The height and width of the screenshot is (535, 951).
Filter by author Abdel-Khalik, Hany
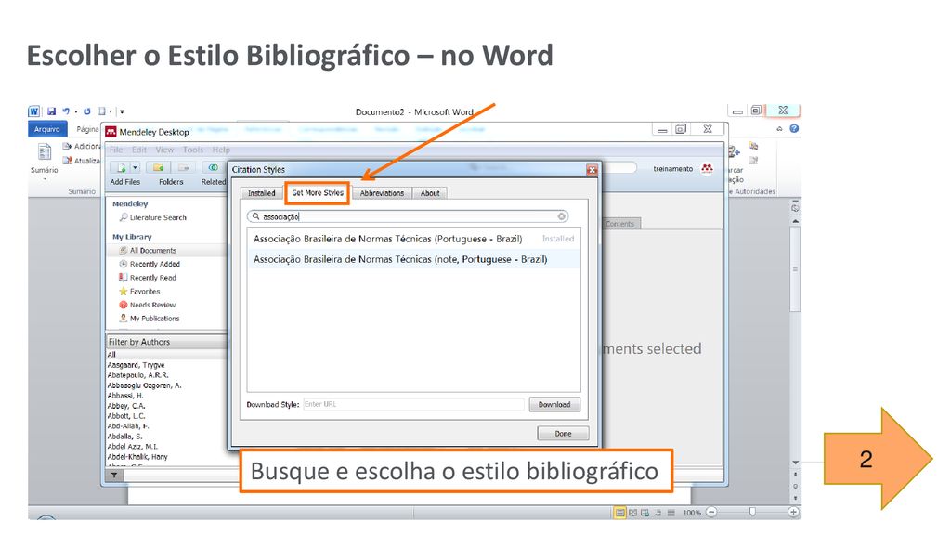pyautogui.click(x=137, y=457)
